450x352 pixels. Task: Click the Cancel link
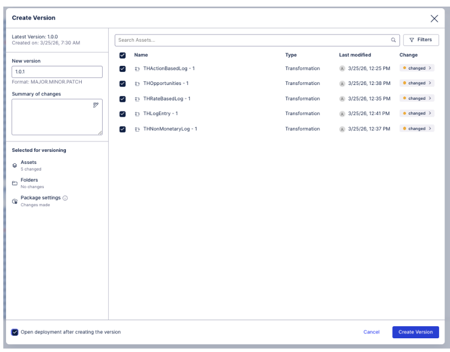(372, 332)
